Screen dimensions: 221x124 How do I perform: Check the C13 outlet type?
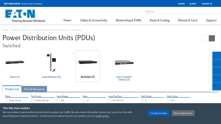point(168,100)
